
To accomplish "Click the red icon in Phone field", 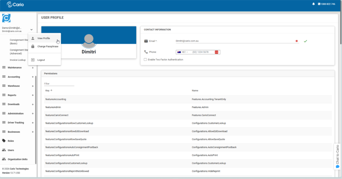I will (216, 52).
